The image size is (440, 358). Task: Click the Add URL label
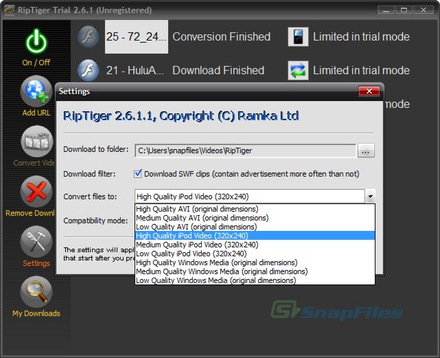pyautogui.click(x=36, y=113)
